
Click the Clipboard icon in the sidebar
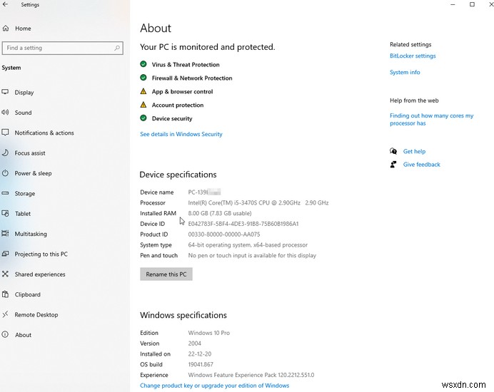(x=6, y=294)
